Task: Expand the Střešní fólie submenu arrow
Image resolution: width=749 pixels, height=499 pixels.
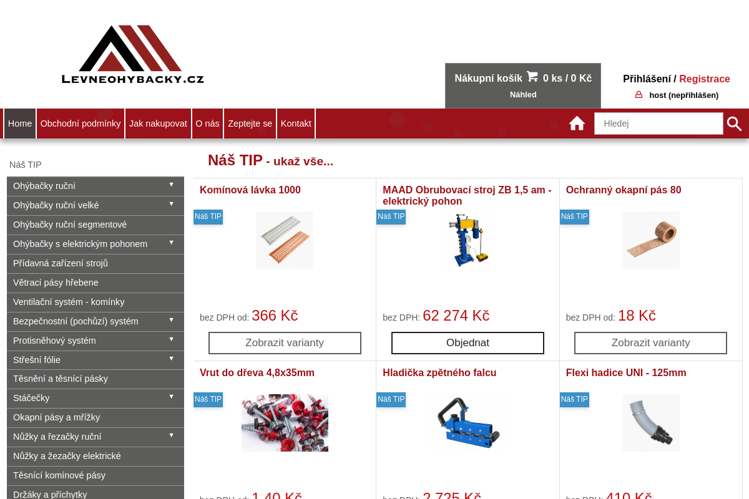Action: [171, 359]
